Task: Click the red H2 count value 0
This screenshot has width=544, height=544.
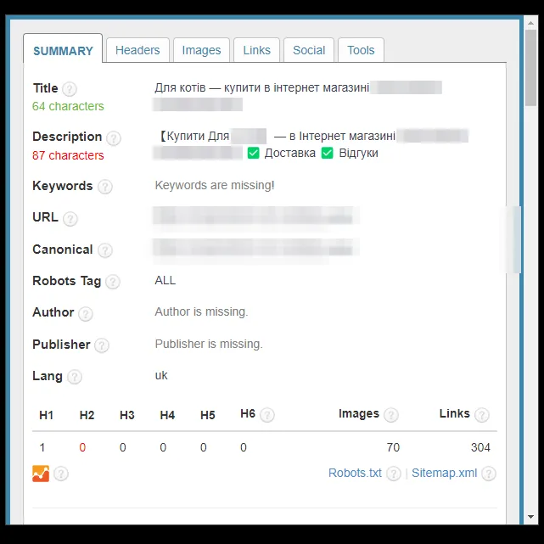Action: [82, 447]
